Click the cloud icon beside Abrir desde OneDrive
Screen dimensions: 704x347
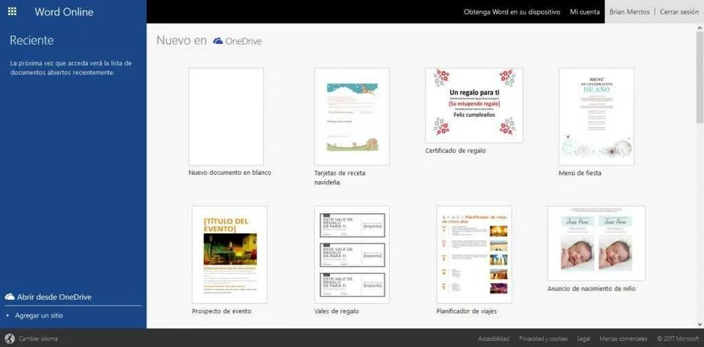[10, 297]
